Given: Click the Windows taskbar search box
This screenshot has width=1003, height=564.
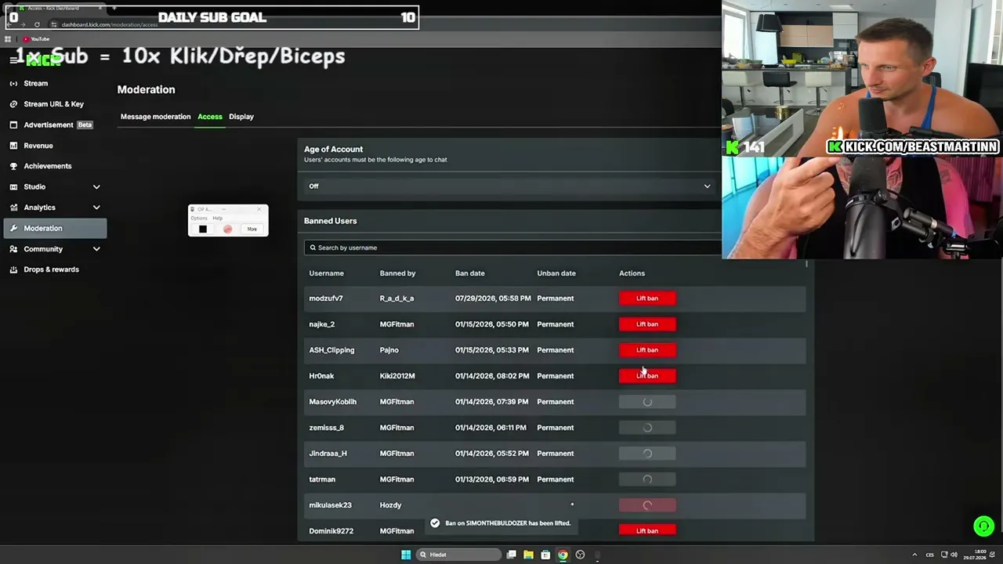Looking at the screenshot, I should coord(458,555).
